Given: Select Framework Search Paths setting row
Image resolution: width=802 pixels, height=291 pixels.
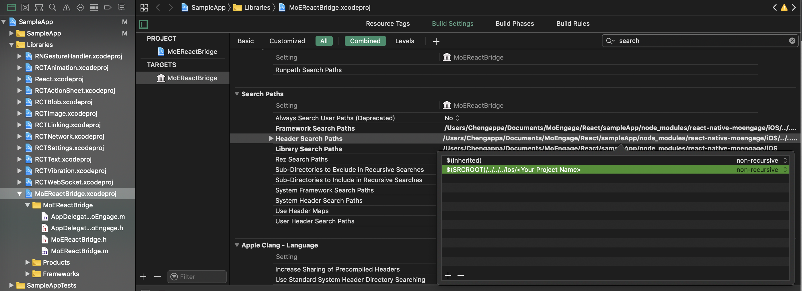Looking at the screenshot, I should click(515, 128).
